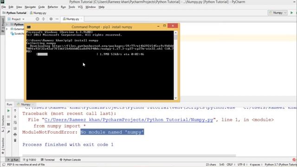Image resolution: width=297 pixels, height=167 pixels.
Task: Click the red error notification icon at bottom right
Action: point(294,160)
